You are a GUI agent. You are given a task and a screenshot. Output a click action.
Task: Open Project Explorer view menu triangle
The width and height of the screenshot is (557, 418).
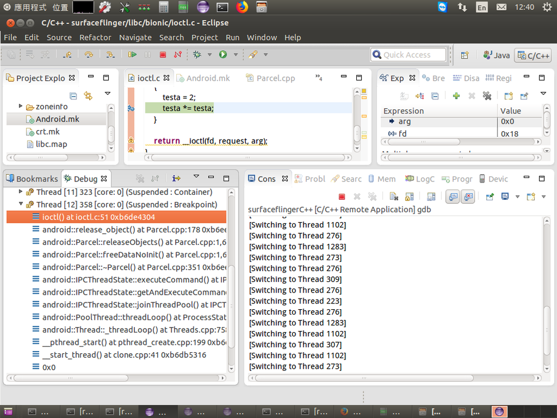point(108,94)
